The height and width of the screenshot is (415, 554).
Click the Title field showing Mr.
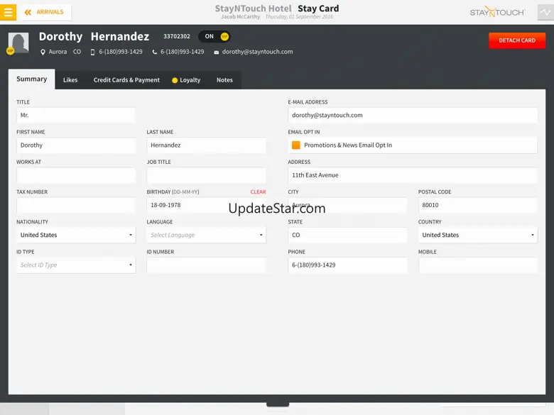[76, 116]
